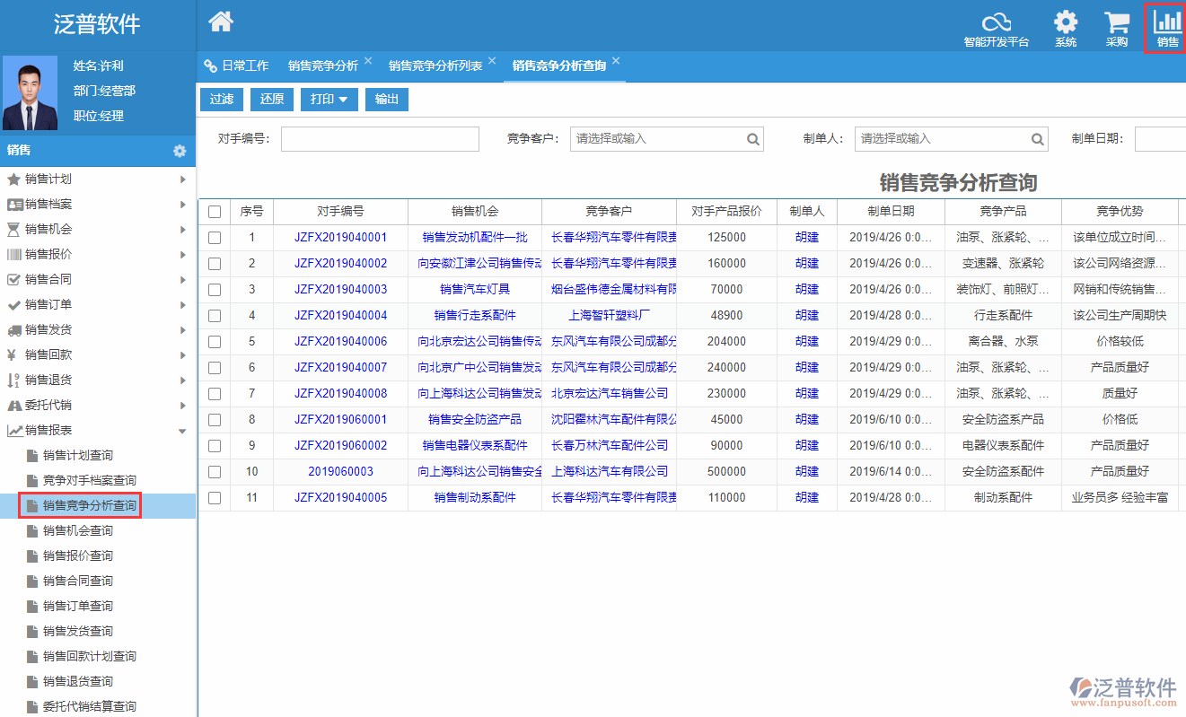Open the 打印 print dropdown menu
Image resolution: width=1186 pixels, height=717 pixels.
[x=329, y=100]
